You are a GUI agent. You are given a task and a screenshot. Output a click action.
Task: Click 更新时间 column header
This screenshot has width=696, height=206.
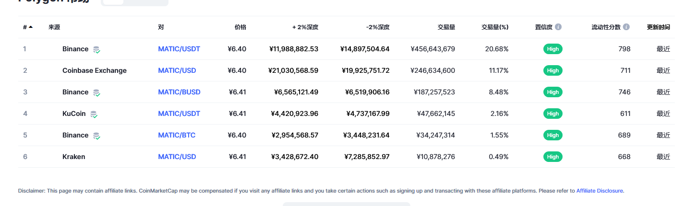click(x=659, y=27)
